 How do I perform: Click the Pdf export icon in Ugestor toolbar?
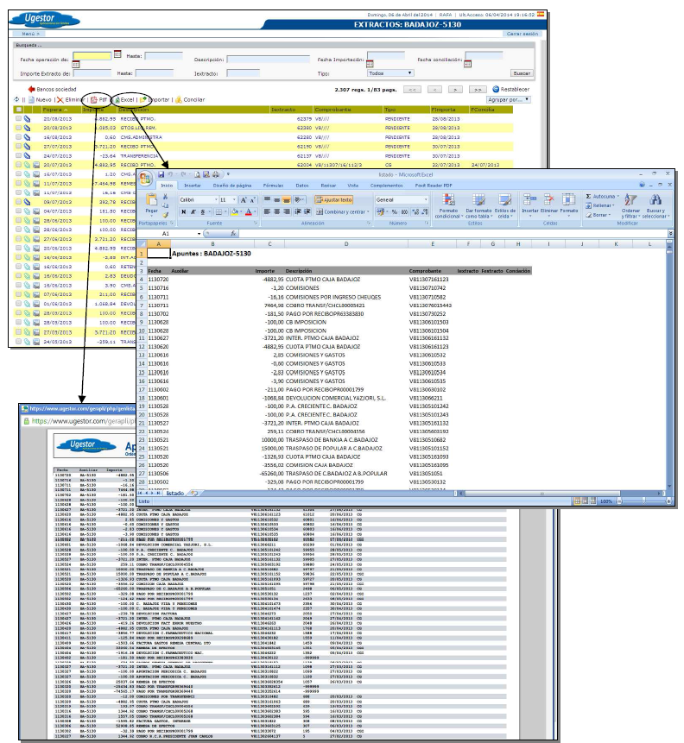94,100
